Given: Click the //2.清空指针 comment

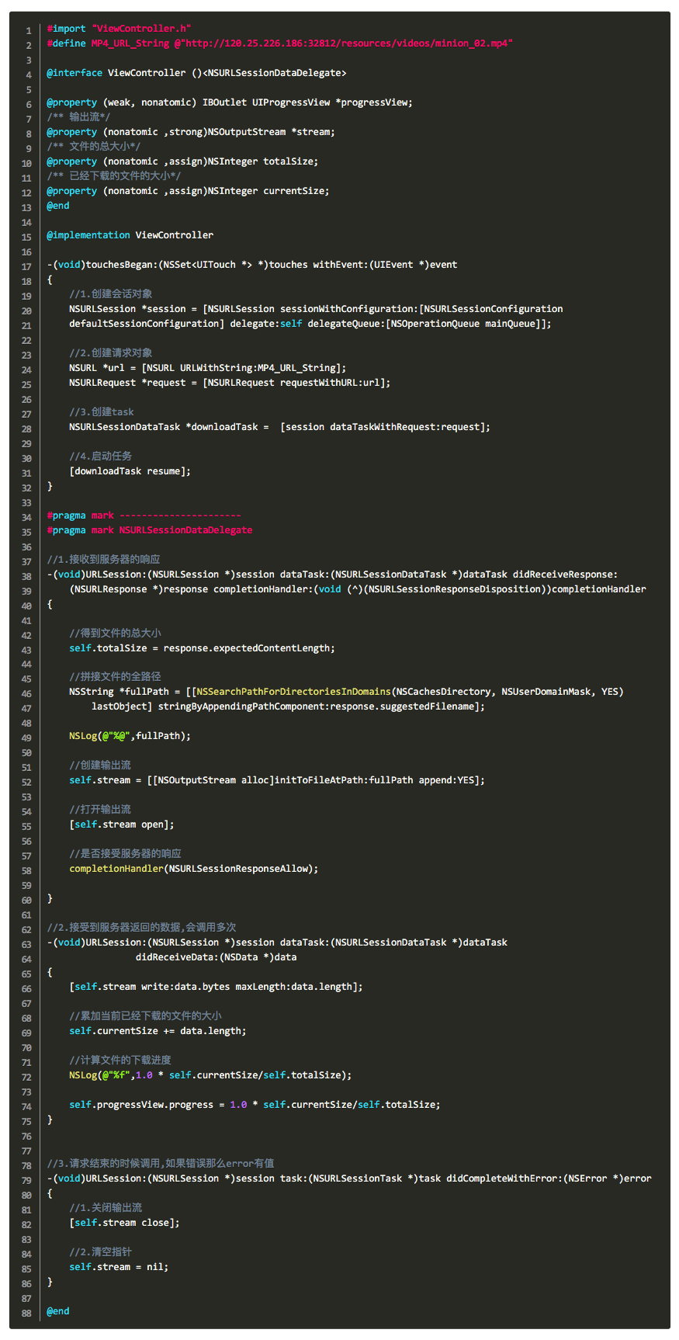Looking at the screenshot, I should [100, 1252].
